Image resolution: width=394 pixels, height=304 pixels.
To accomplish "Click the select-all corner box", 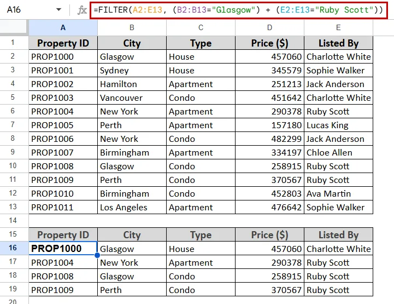I will 13,26.
